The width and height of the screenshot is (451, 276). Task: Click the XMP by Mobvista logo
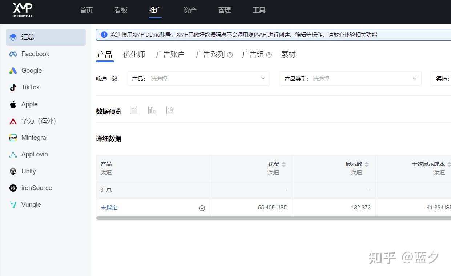(23, 10)
